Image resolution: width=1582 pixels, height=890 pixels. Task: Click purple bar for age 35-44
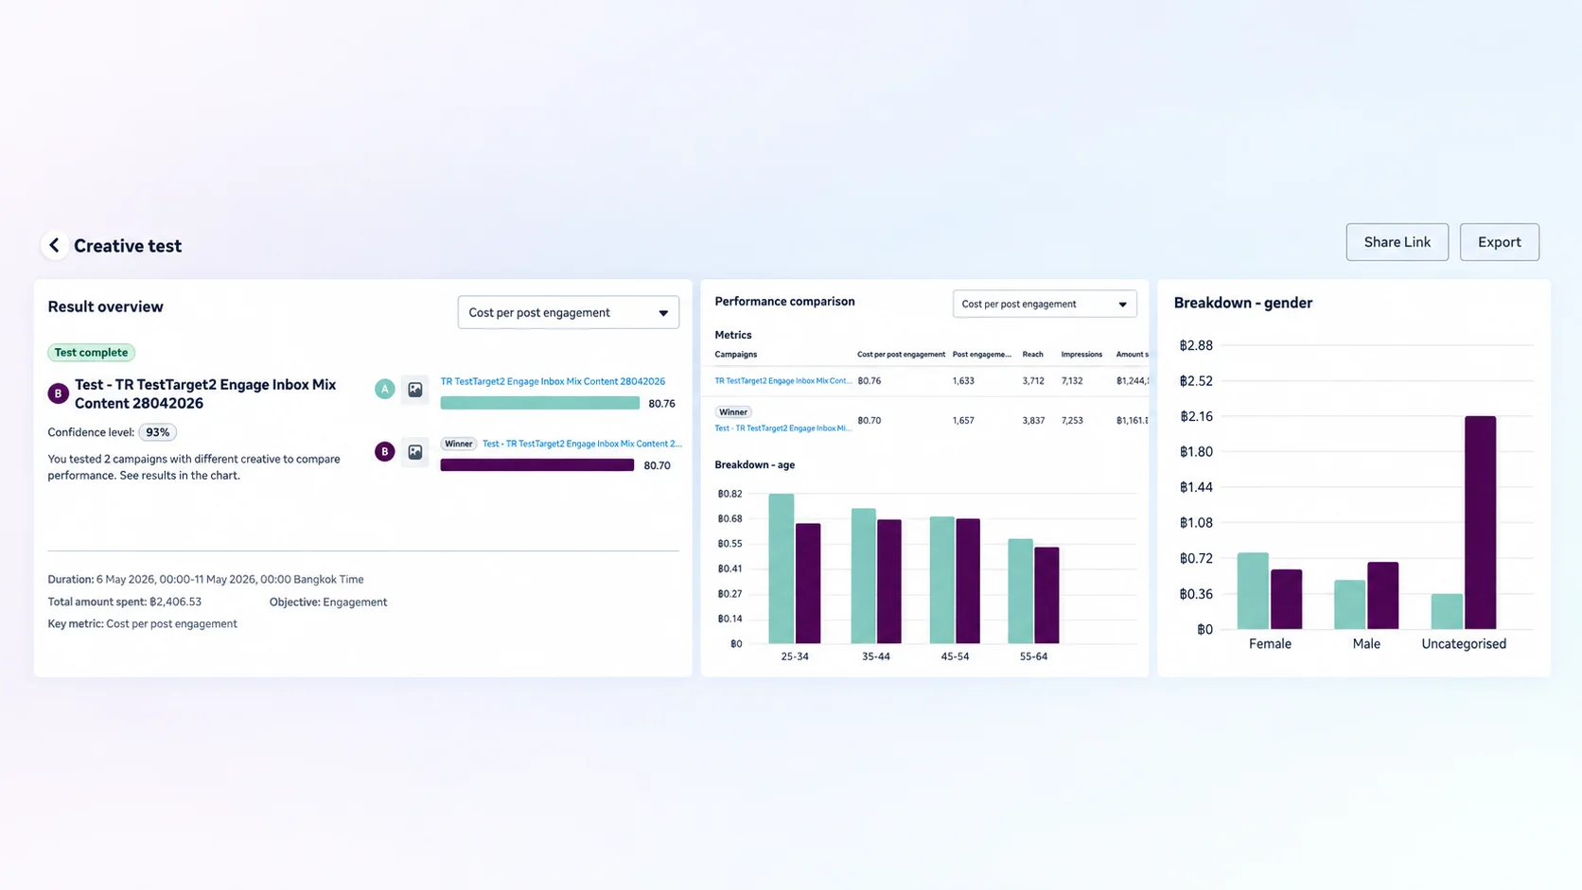[x=888, y=582]
